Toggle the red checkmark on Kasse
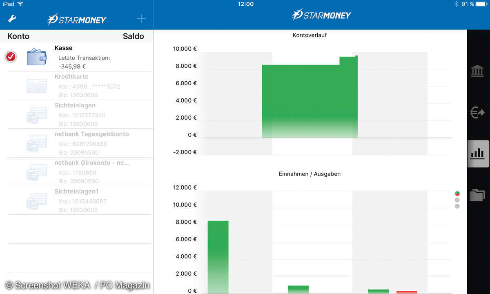Screen dimensions: 490x294 (11, 57)
